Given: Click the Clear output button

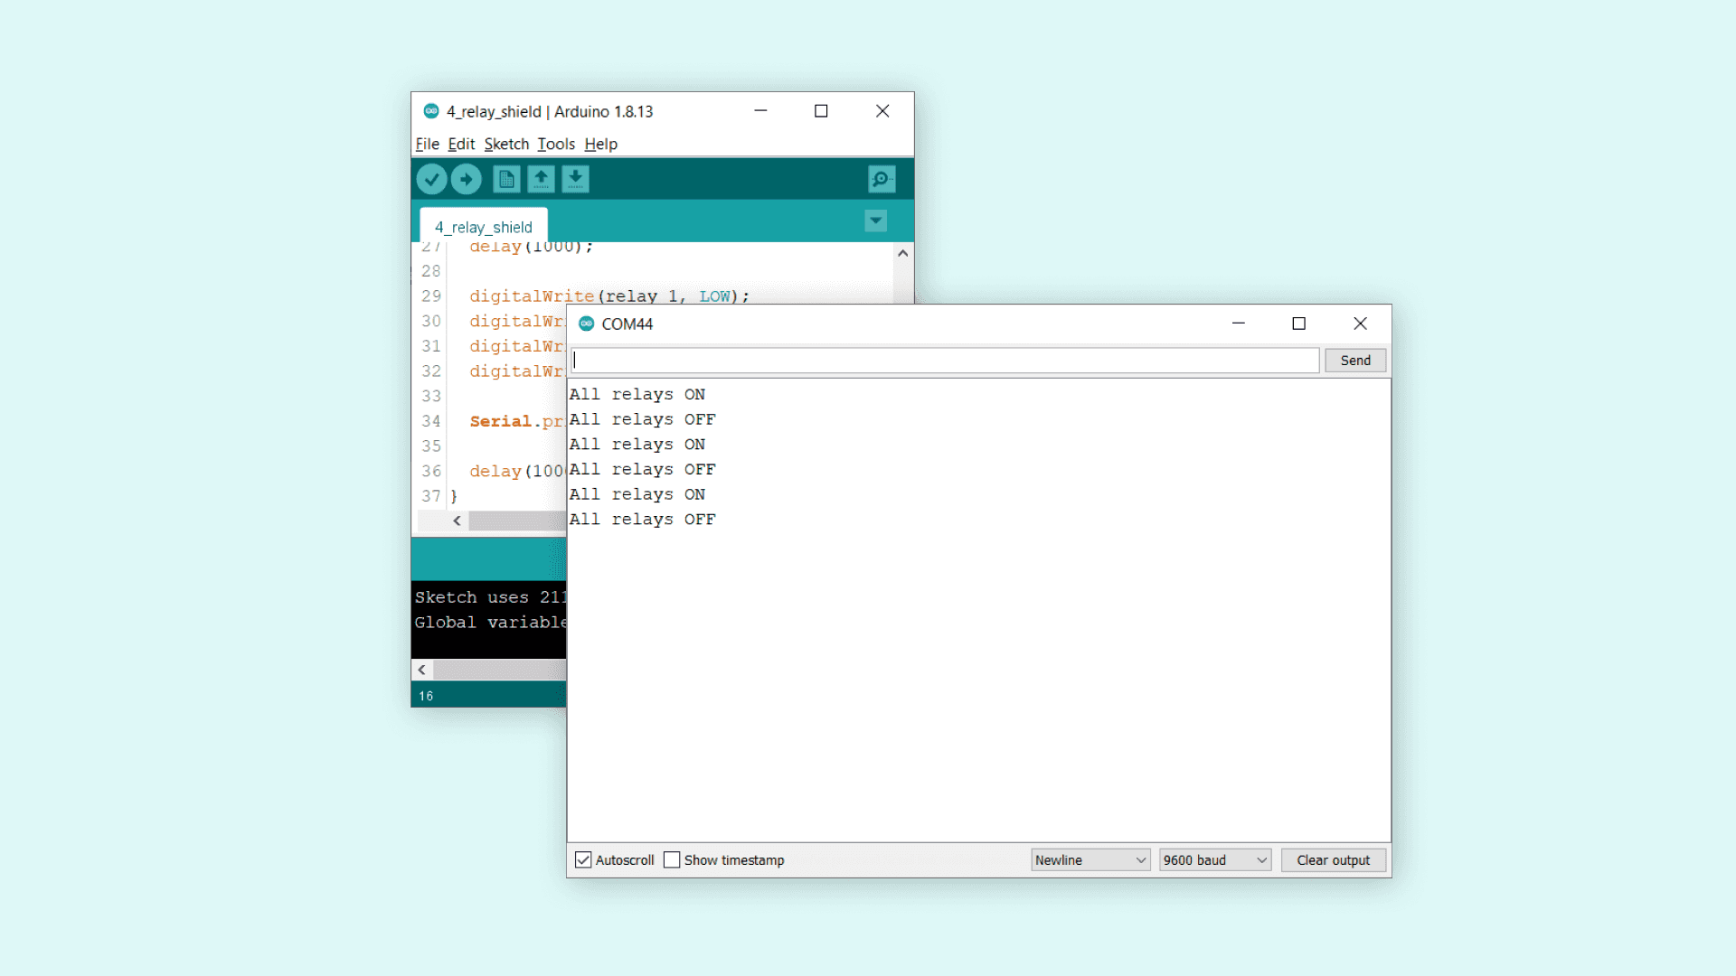Looking at the screenshot, I should coord(1333,859).
